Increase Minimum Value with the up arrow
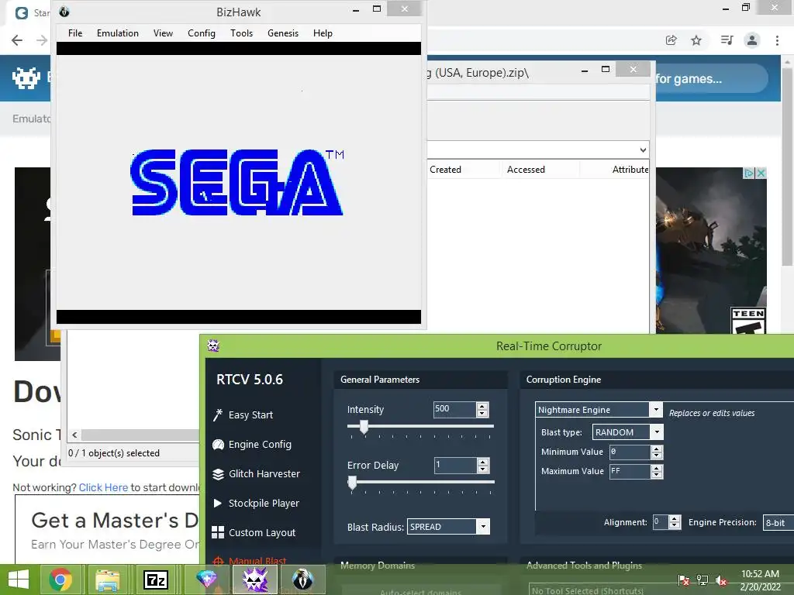794x595 pixels. coord(657,449)
